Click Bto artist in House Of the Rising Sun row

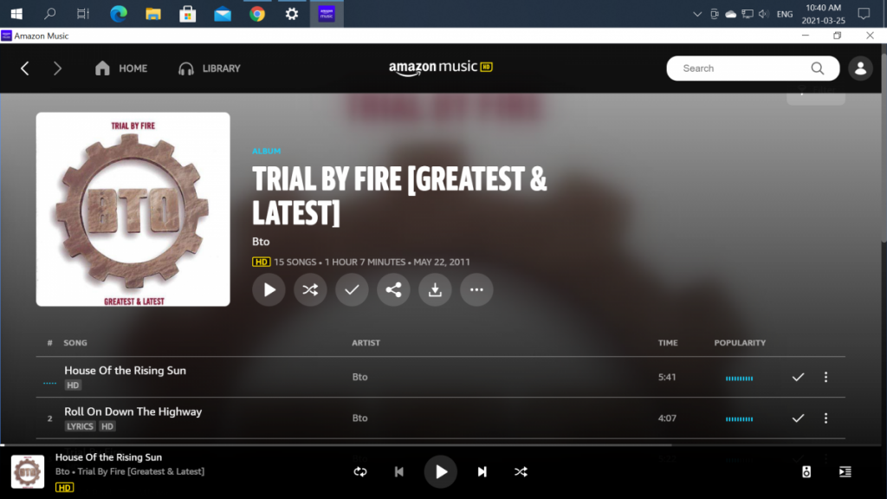coord(359,377)
